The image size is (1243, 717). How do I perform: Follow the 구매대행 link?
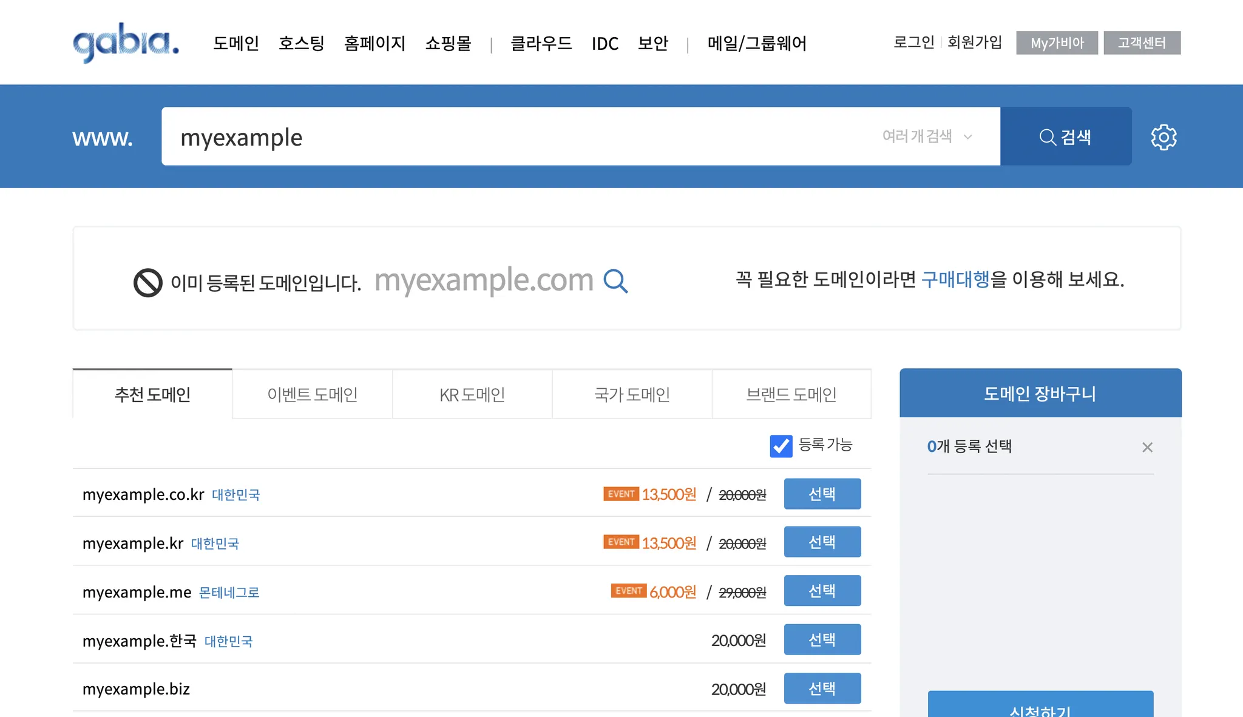[955, 279]
